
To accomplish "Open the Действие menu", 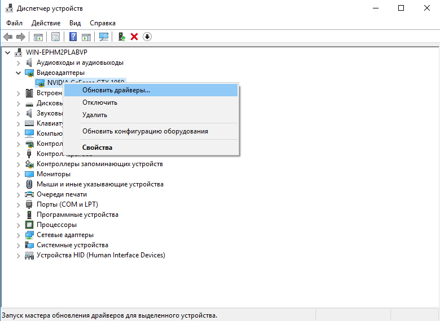I will click(46, 23).
